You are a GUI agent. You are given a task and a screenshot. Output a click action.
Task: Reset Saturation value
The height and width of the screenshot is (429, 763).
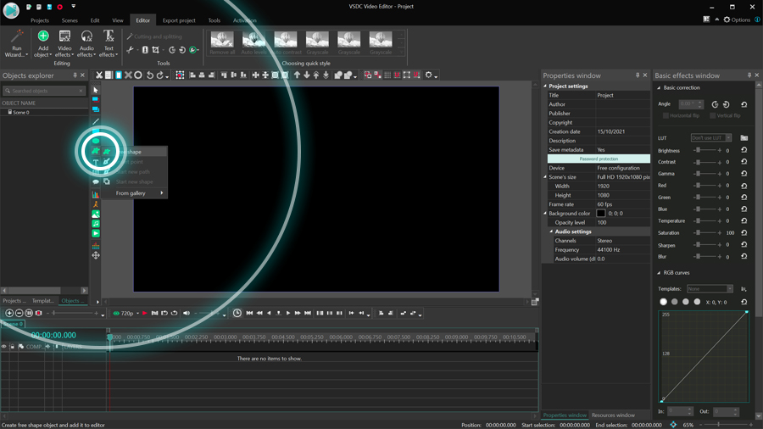tap(744, 233)
